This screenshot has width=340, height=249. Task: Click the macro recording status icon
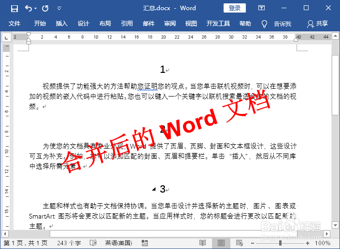(144, 243)
